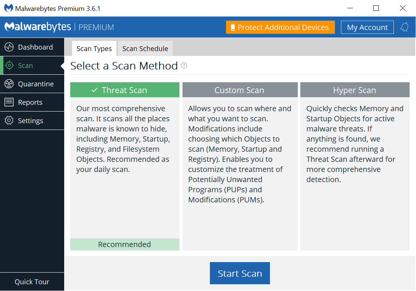Screen dimensions: 416x291
Task: Click the Settings gear icon
Action: point(9,121)
